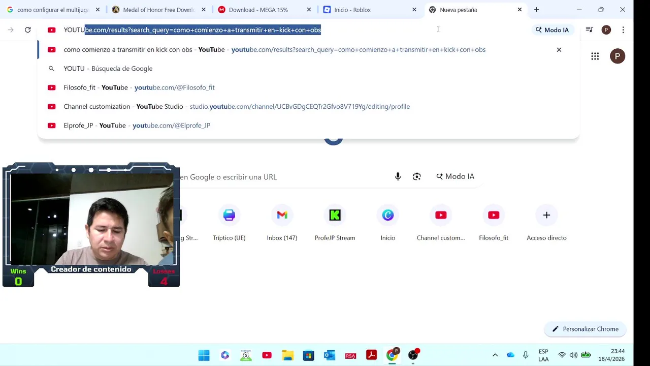Screen dimensions: 650x366
Task: Click the forward navigation arrow
Action: [x=11, y=30]
